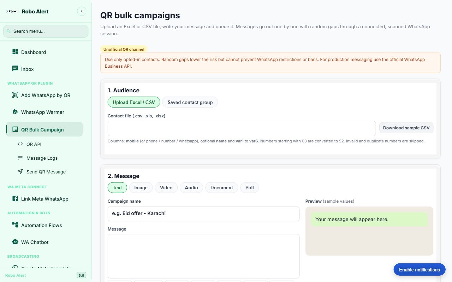Click the '1. Audience' section heading

click(124, 90)
